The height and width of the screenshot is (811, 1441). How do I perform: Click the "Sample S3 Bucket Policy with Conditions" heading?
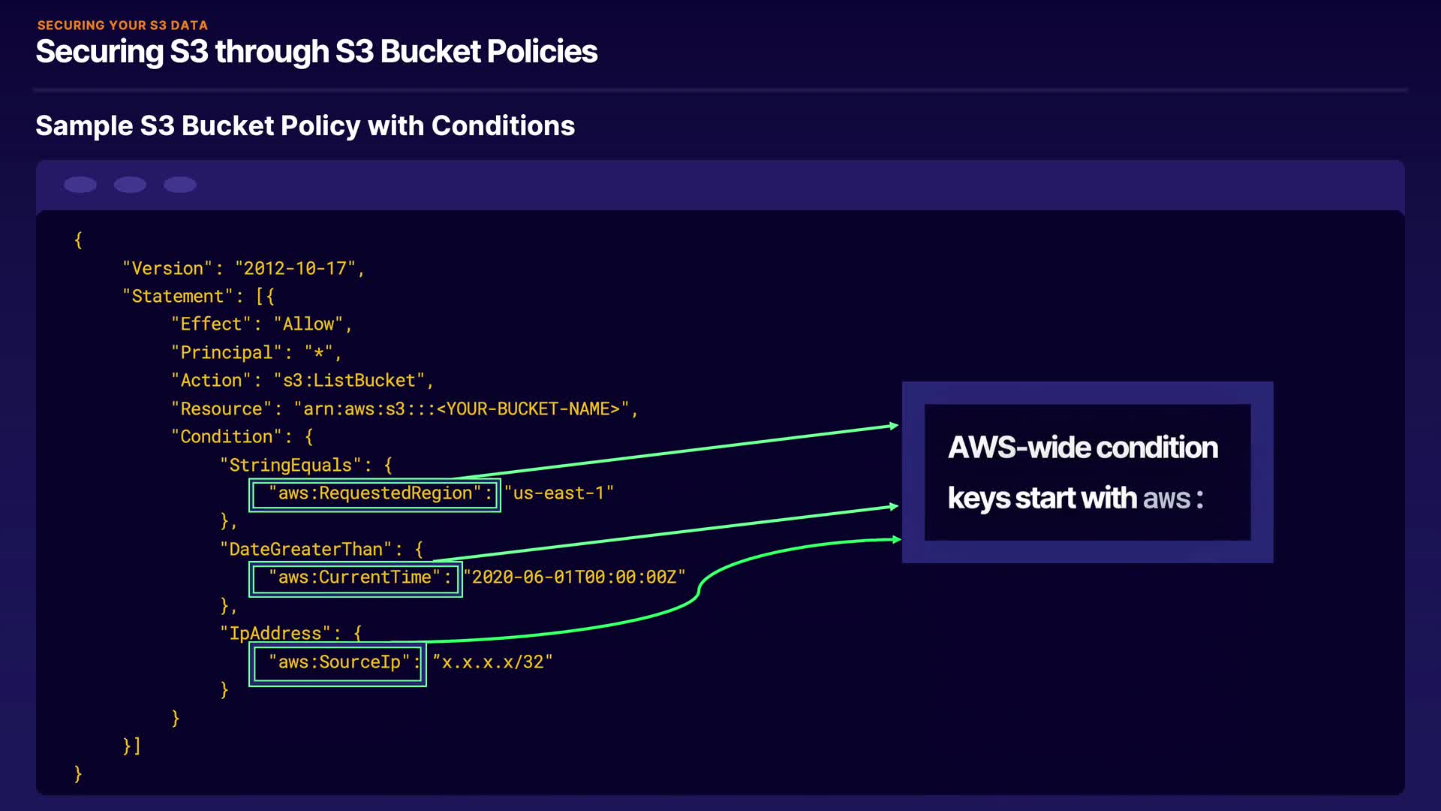(x=305, y=126)
